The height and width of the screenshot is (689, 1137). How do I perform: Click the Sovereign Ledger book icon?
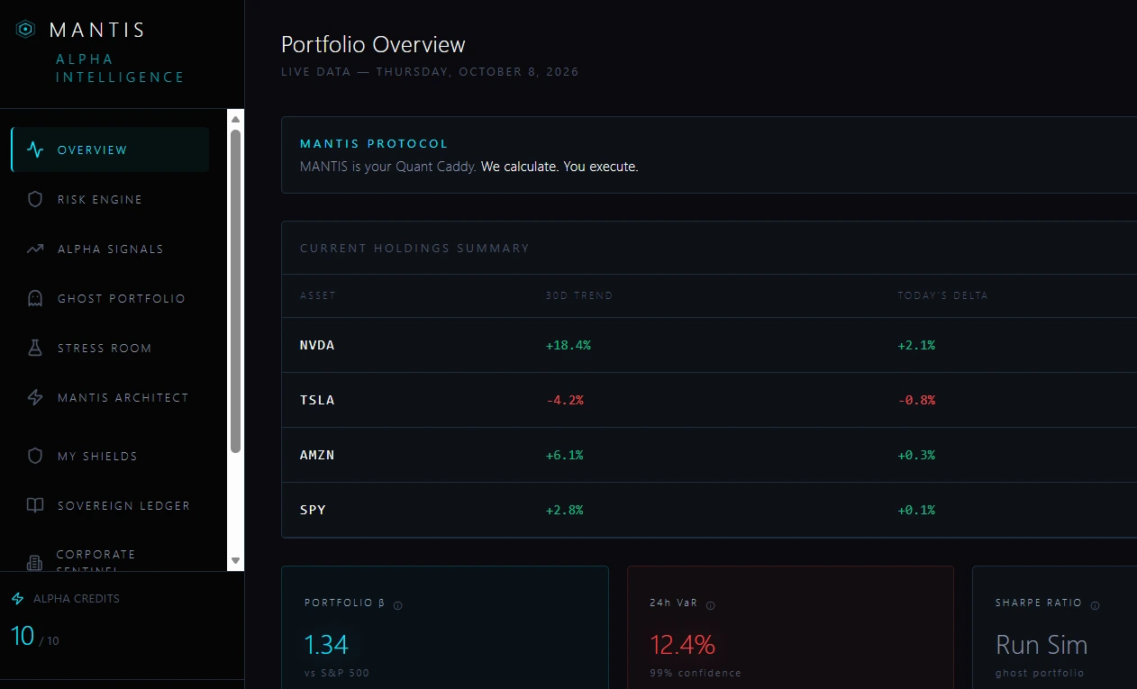pyautogui.click(x=35, y=505)
